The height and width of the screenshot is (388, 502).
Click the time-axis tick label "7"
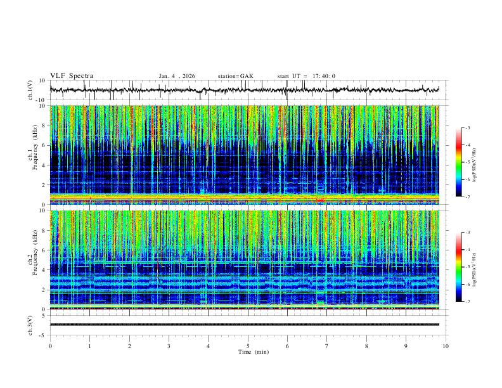[x=327, y=346]
